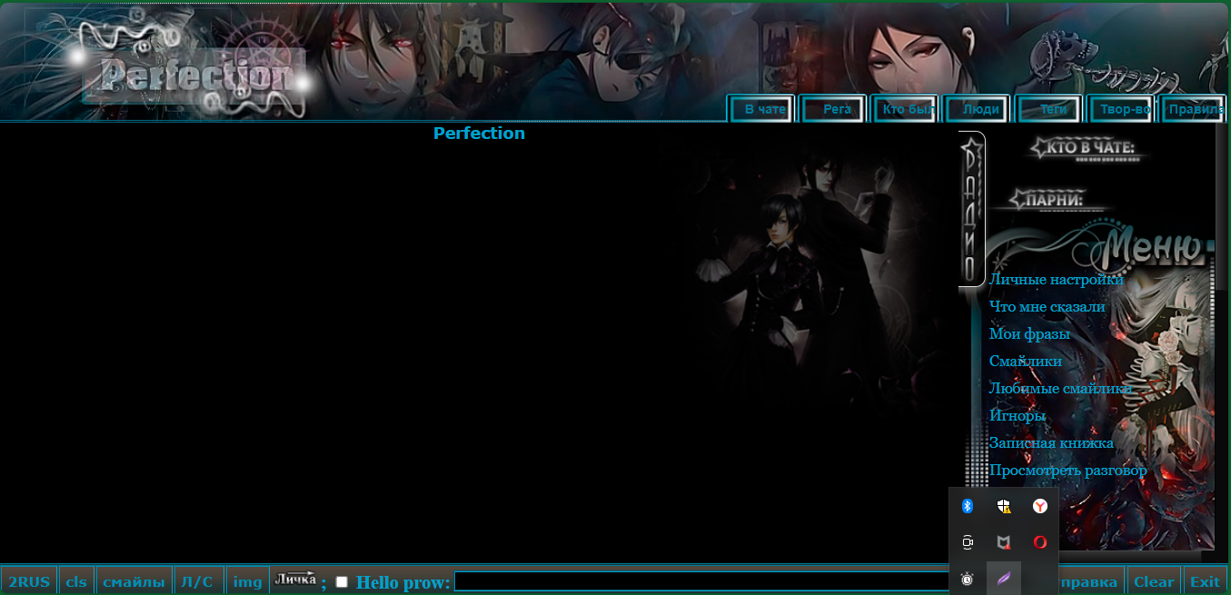Viewport: 1231px width, 595px height.
Task: Open Личные настройки link
Action: coord(1057,280)
